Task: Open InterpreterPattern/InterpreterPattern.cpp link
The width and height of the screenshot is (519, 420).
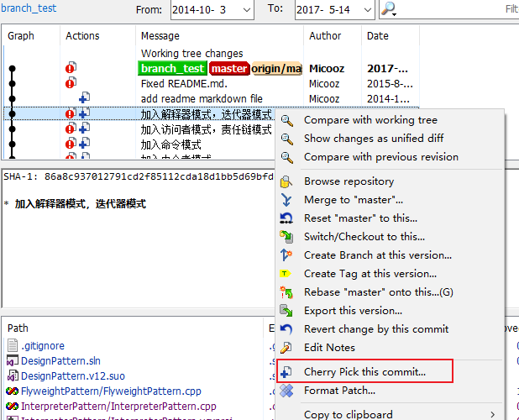Action: (x=118, y=407)
